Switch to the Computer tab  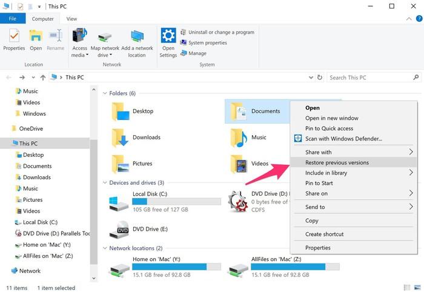[x=42, y=19]
